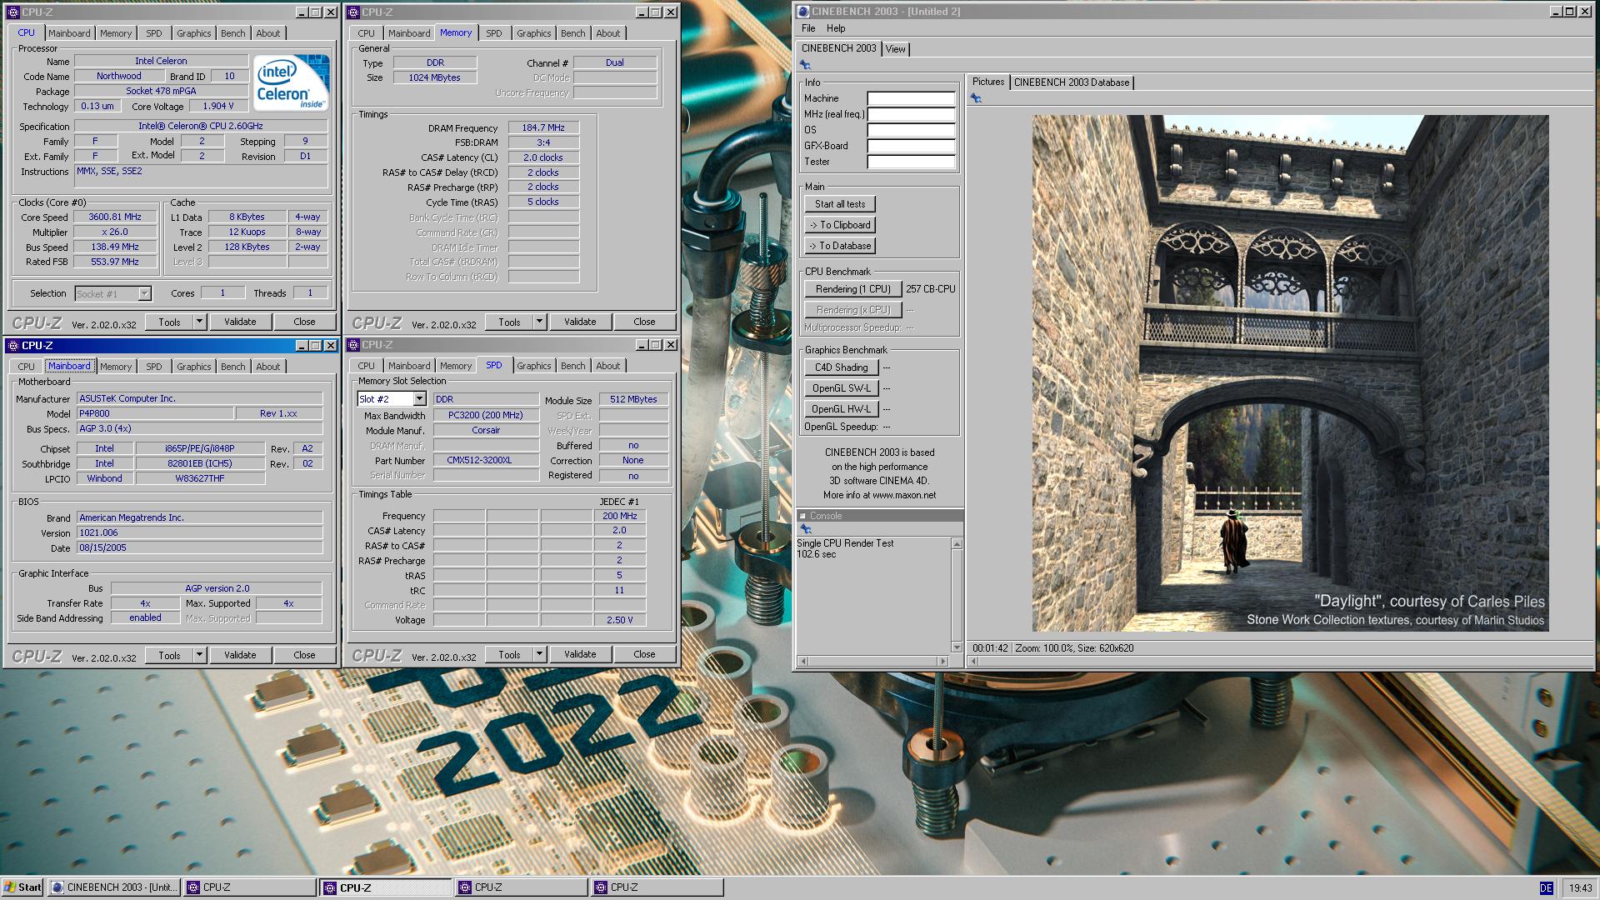1600x900 pixels.
Task: Collapse the Console panel header icon
Action: pos(802,516)
